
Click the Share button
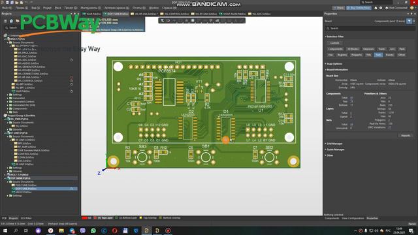pos(338,8)
